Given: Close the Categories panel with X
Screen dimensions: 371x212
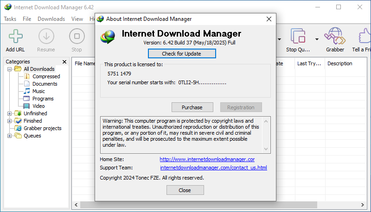Looking at the screenshot, I should (64, 62).
